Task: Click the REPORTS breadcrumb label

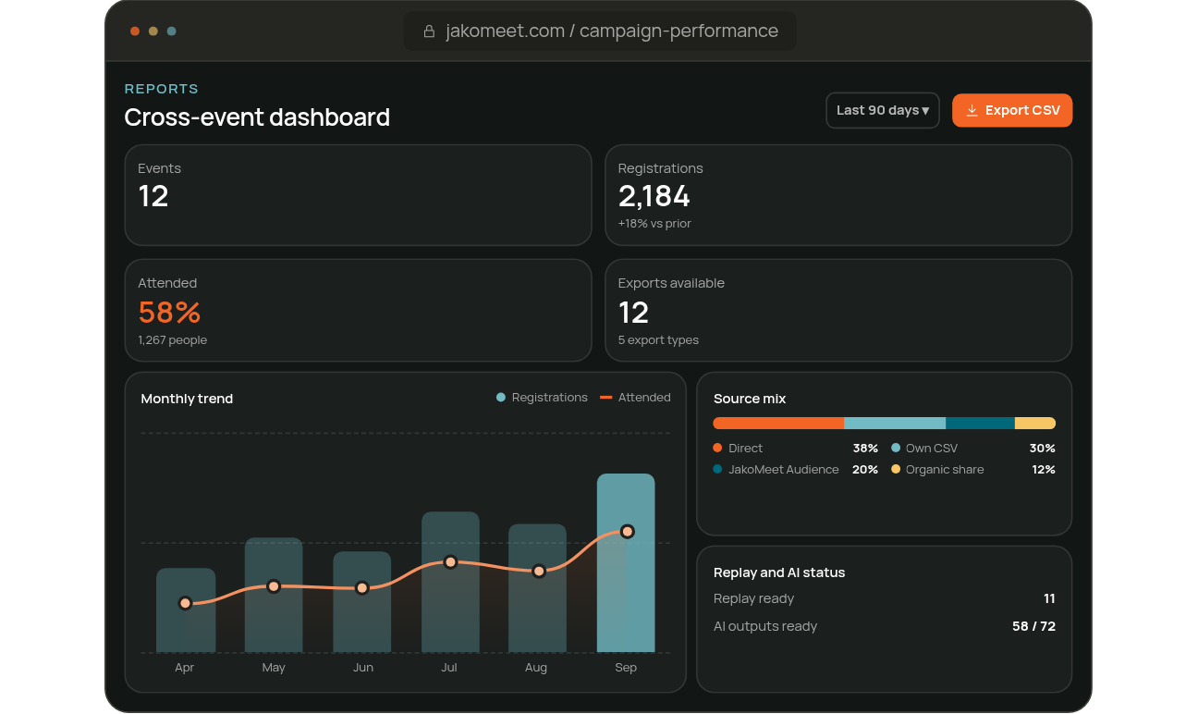Action: (162, 89)
